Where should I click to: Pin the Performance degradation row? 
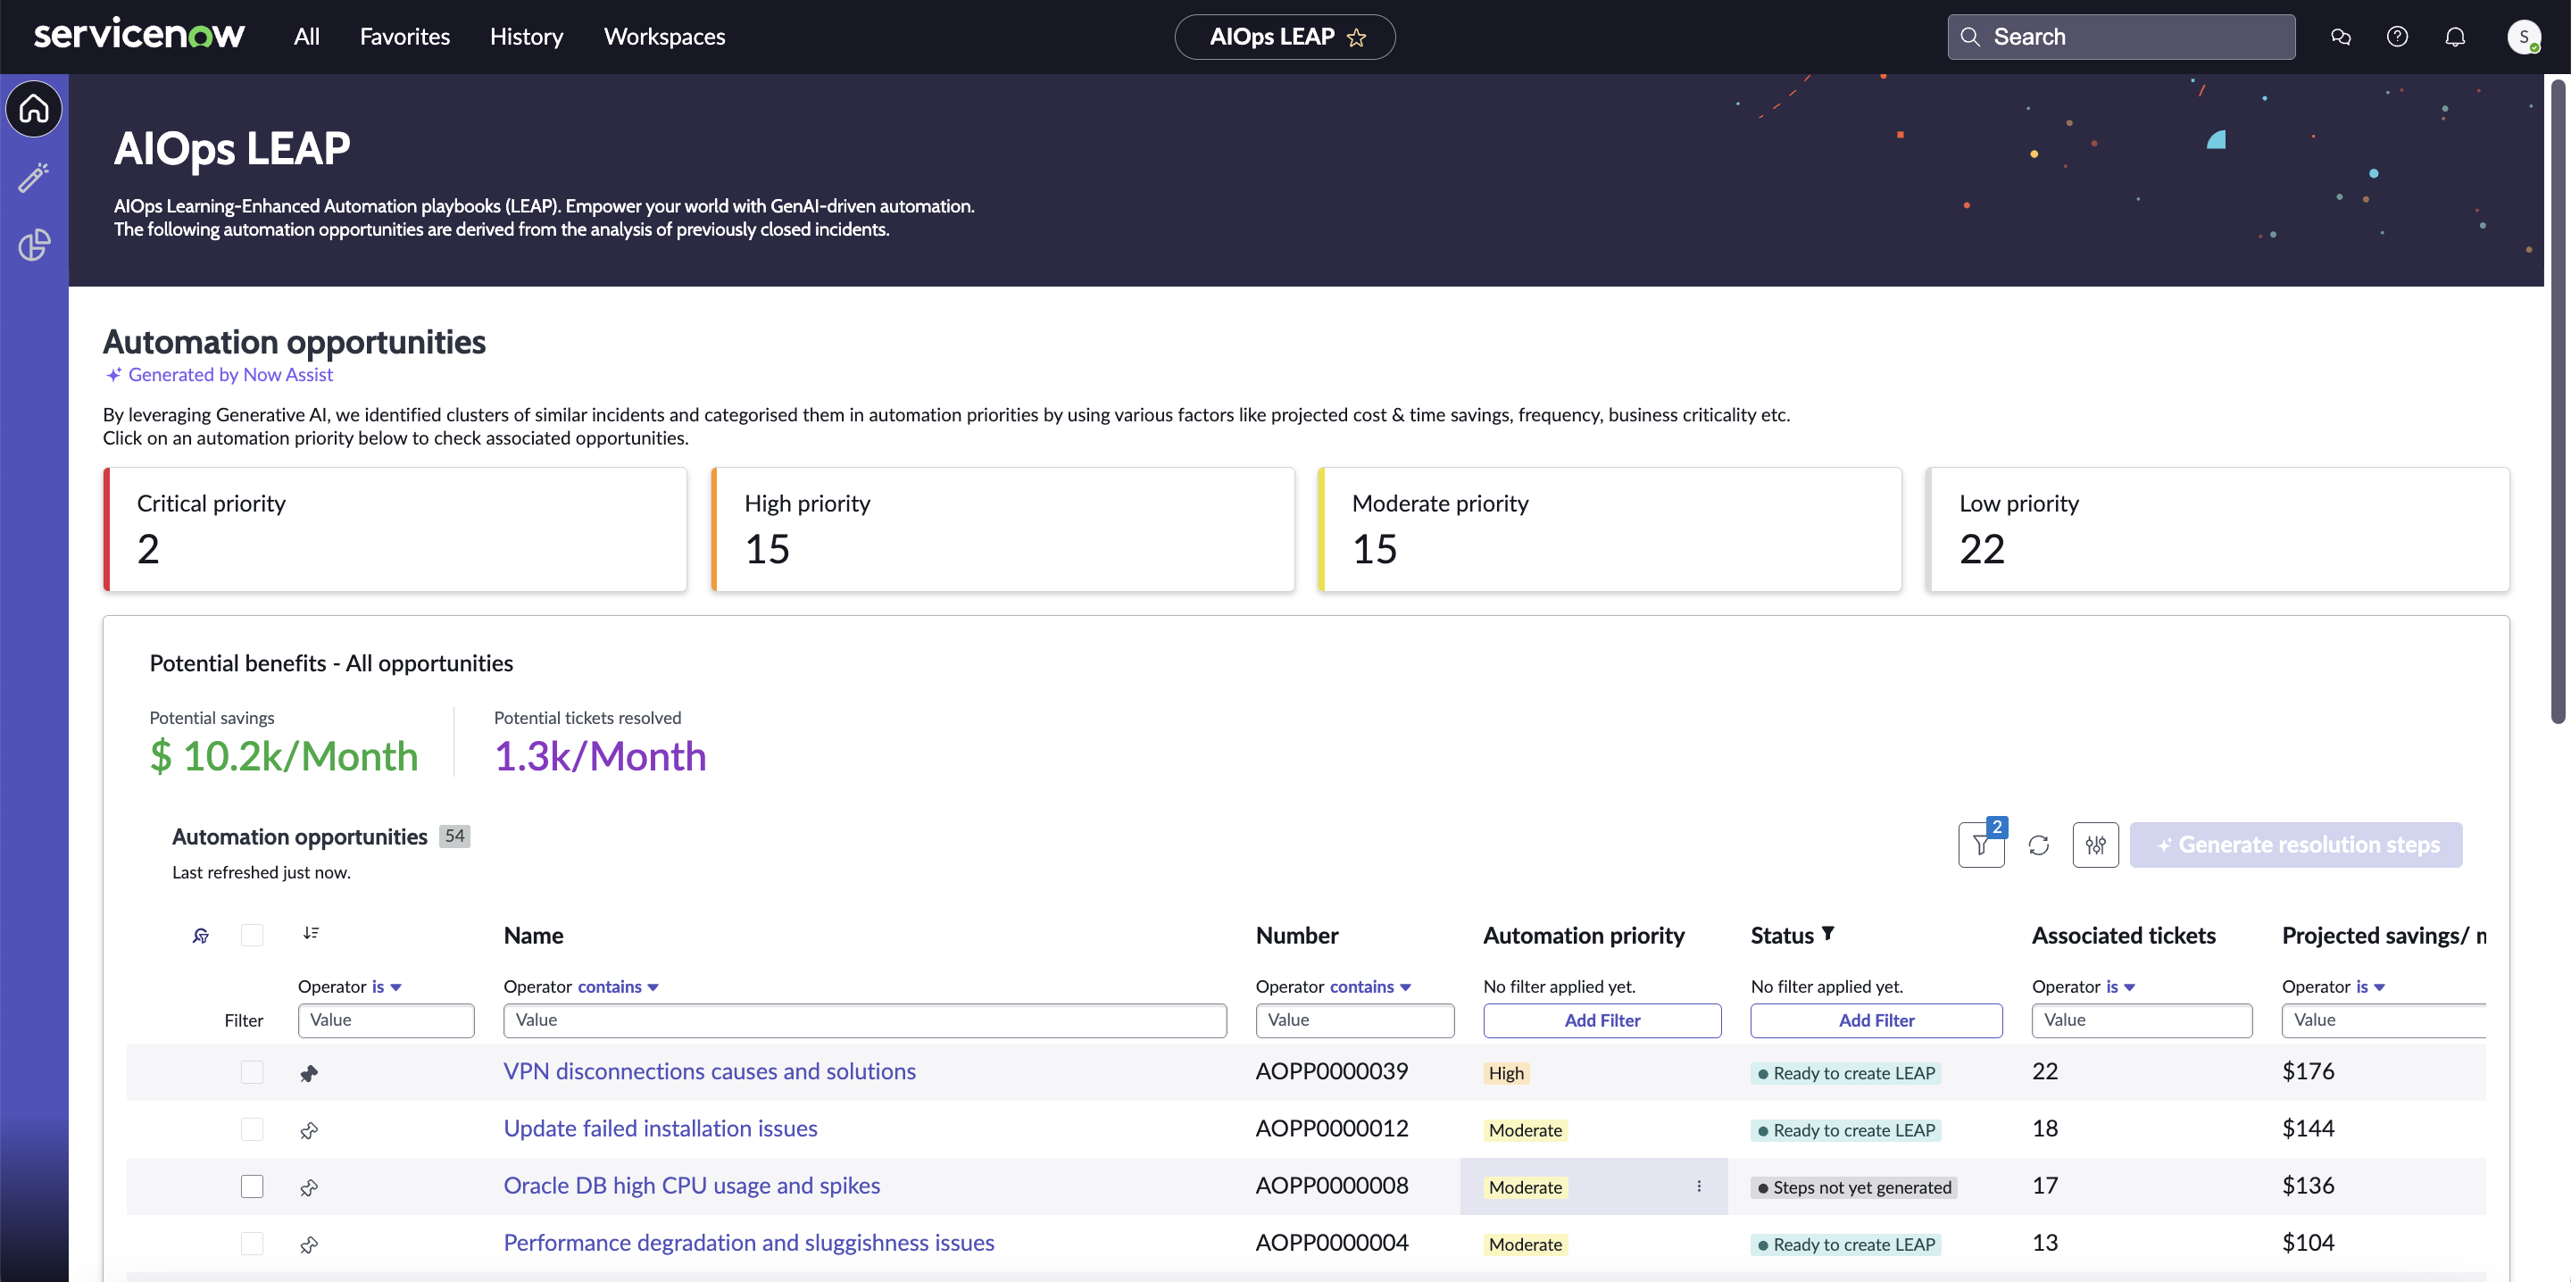click(310, 1245)
